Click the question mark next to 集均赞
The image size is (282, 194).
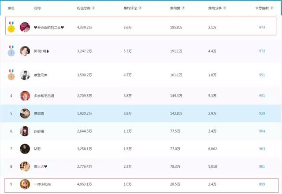(183, 8)
